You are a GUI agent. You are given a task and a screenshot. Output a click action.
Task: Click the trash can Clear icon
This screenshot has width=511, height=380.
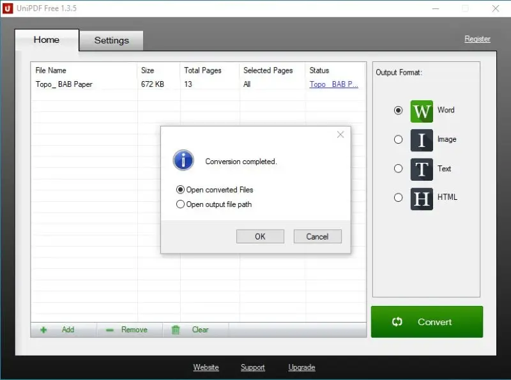click(x=176, y=330)
